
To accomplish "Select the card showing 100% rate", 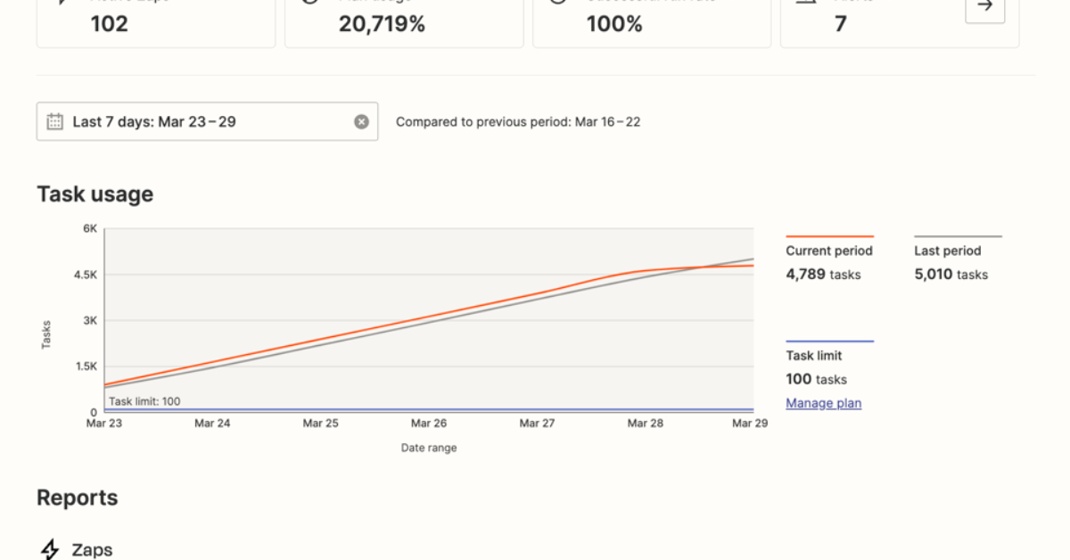I will [651, 22].
